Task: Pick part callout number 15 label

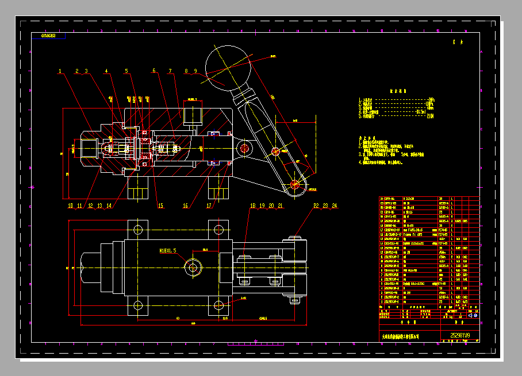Action: coord(160,206)
